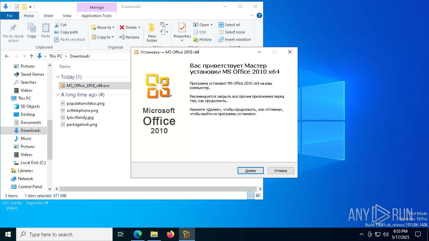
Task: Open the loginsites.rtf desktop file
Action: point(37,203)
